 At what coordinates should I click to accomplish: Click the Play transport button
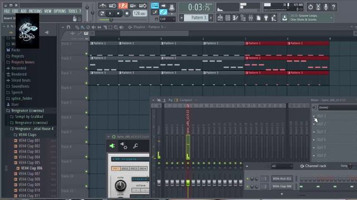pos(110,13)
